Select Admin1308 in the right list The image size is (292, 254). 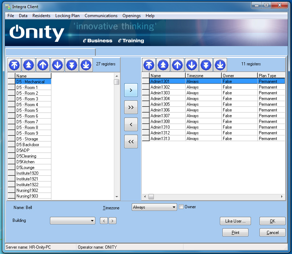click(x=160, y=121)
